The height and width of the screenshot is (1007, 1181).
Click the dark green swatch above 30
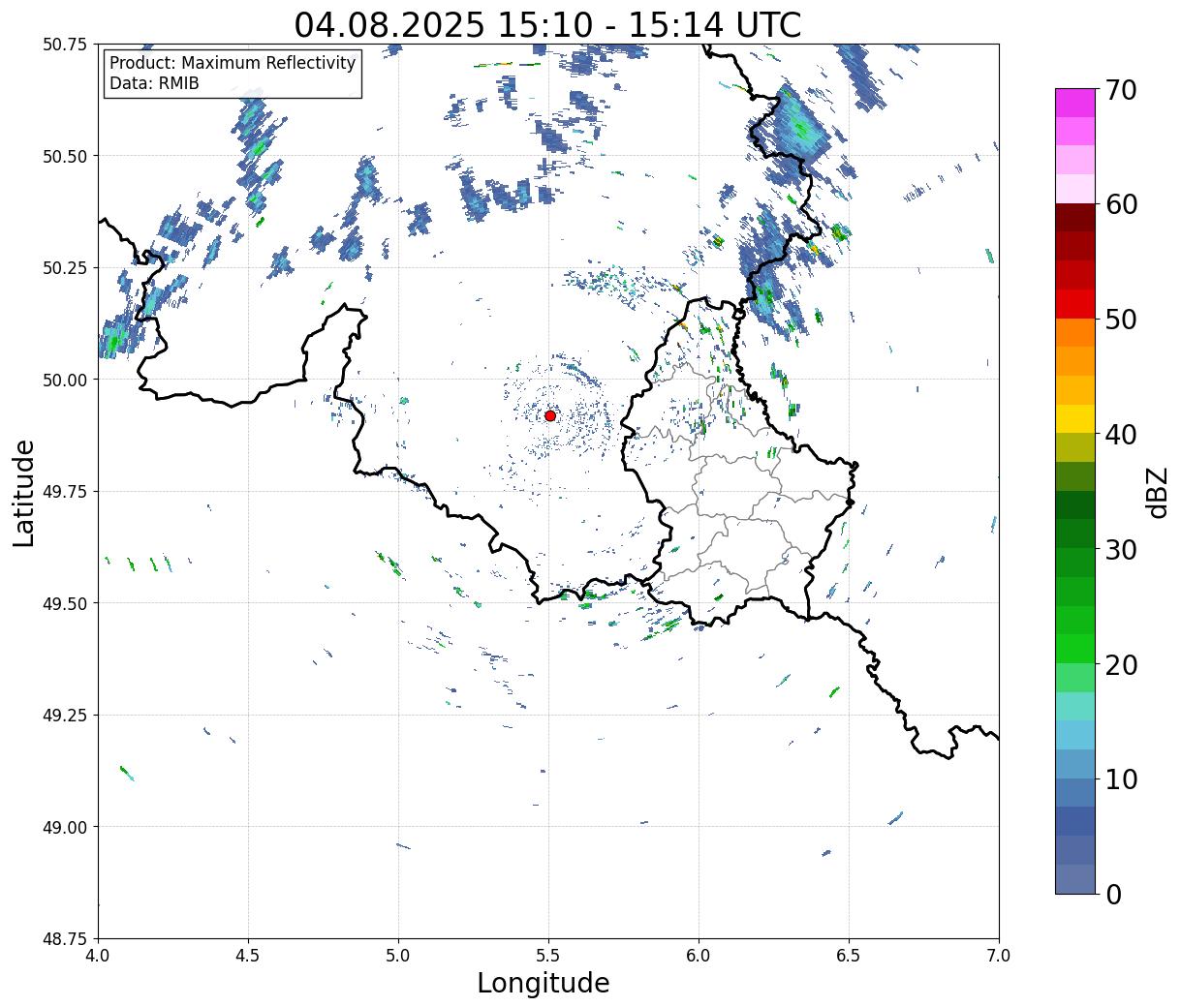click(x=1075, y=534)
